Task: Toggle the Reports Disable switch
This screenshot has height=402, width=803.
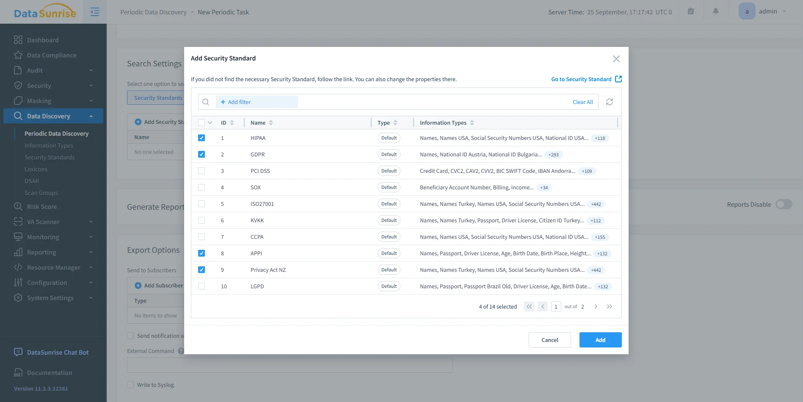Action: pyautogui.click(x=784, y=204)
